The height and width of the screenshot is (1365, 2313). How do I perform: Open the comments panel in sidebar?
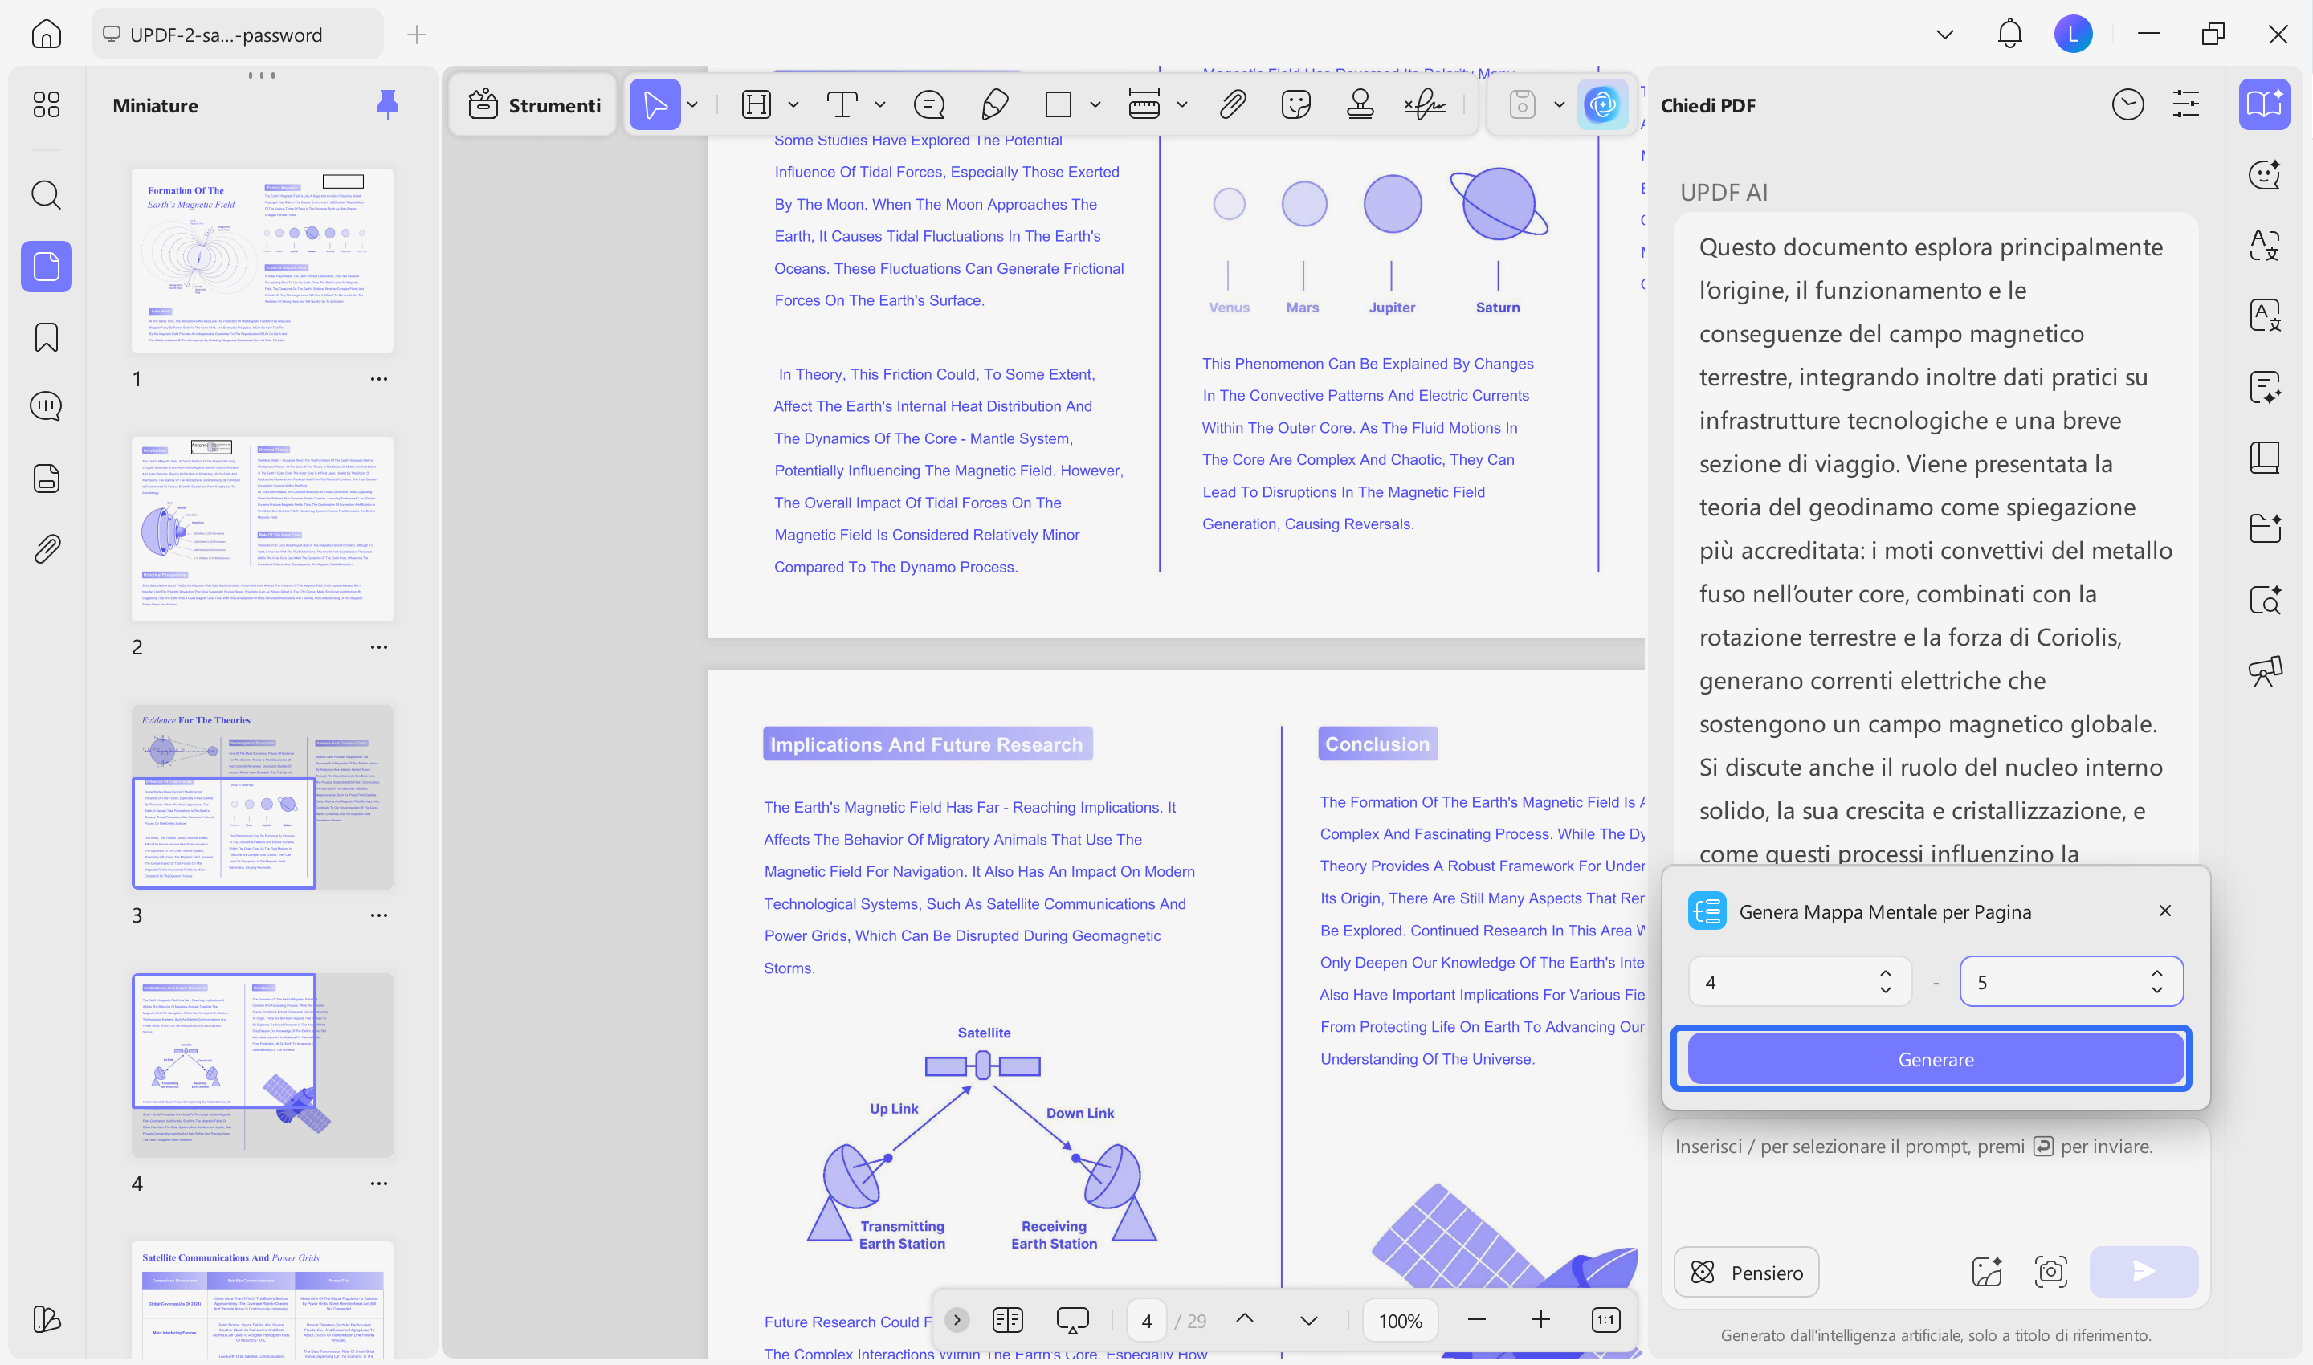(46, 406)
